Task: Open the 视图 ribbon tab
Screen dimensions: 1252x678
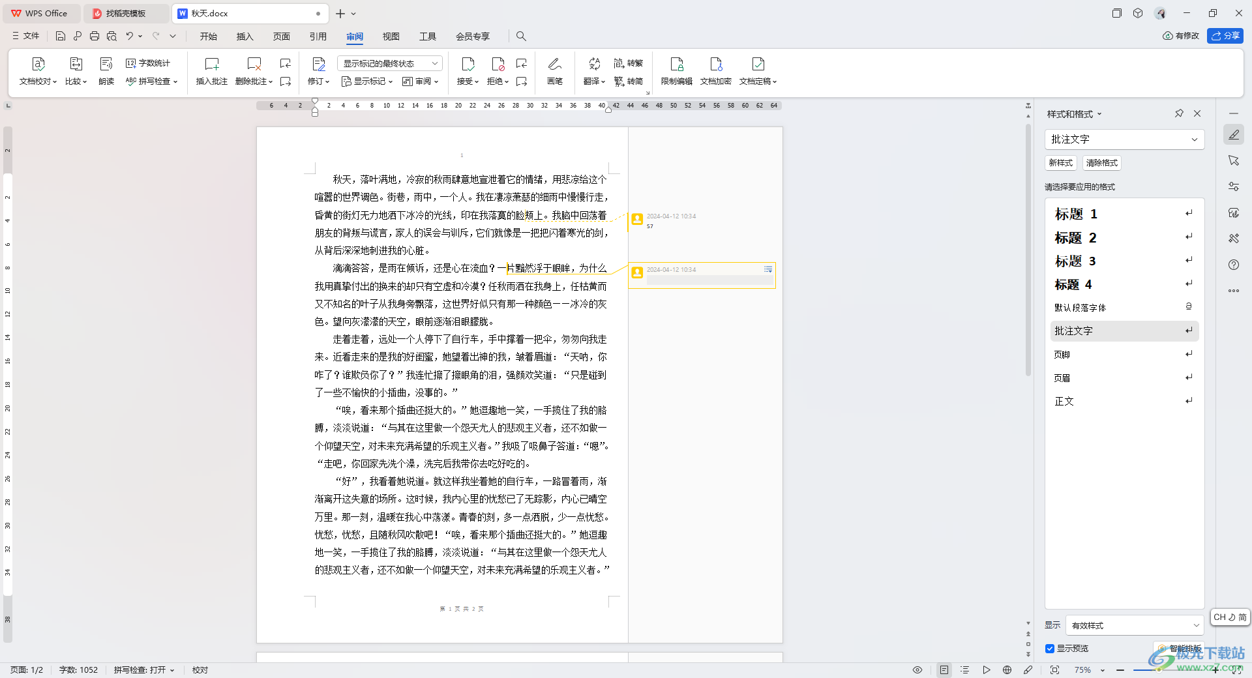Action: pos(391,37)
